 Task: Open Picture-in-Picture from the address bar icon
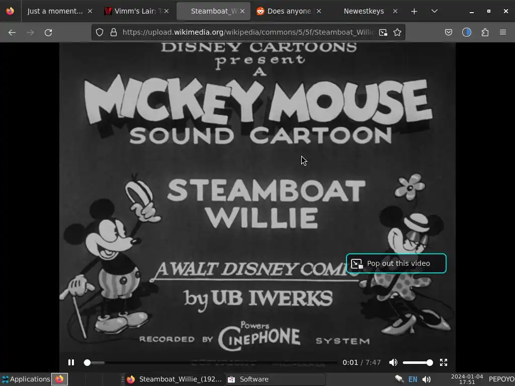(383, 32)
